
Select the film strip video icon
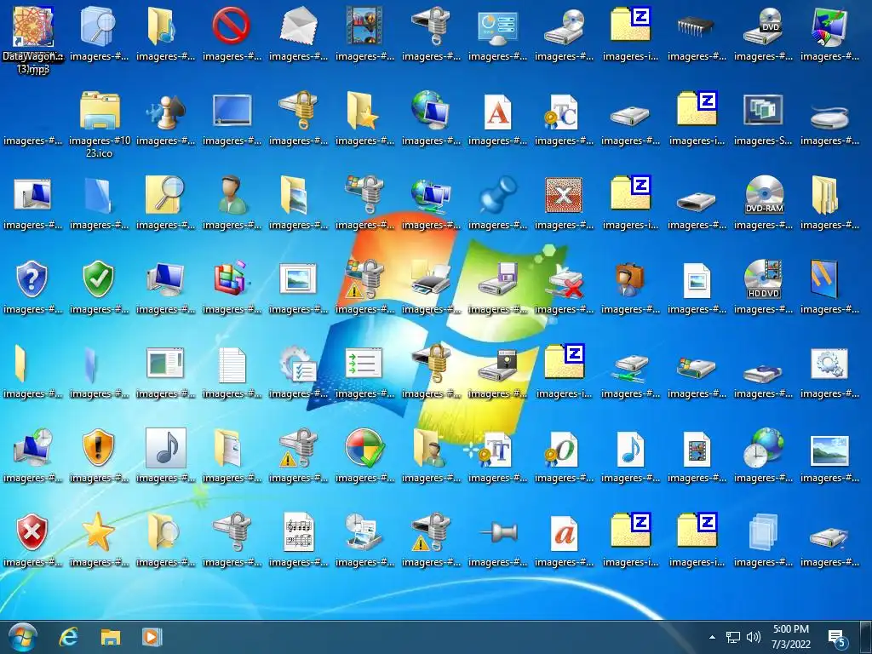[364, 26]
